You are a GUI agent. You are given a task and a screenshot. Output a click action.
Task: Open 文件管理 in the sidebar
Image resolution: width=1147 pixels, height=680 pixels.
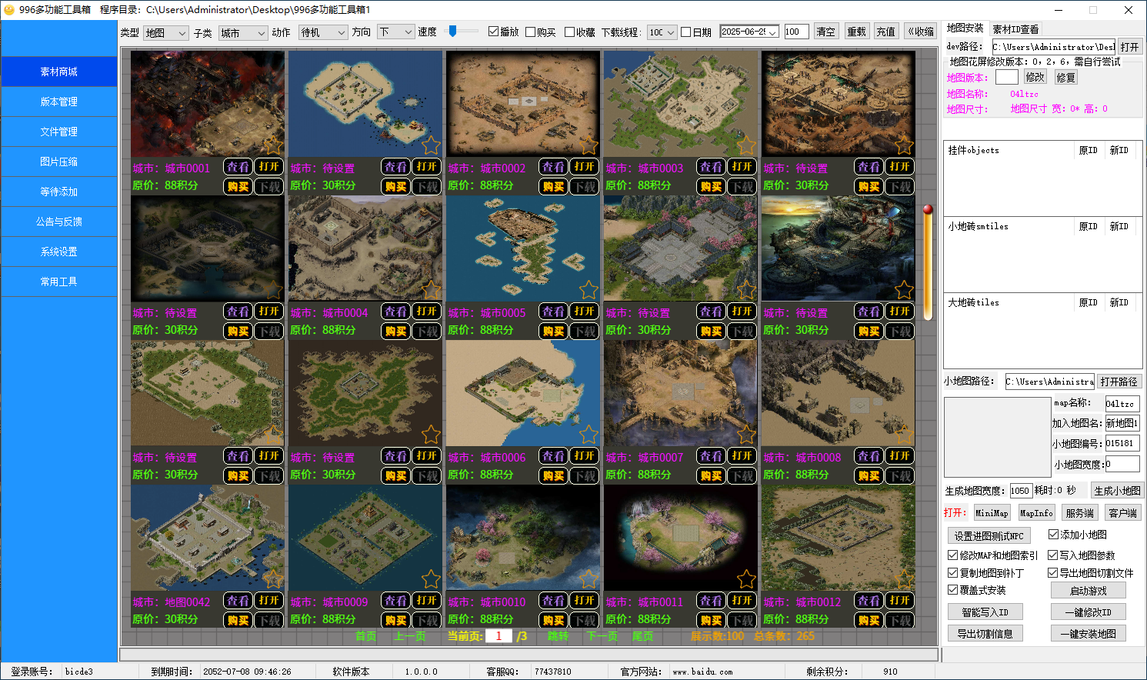point(59,132)
